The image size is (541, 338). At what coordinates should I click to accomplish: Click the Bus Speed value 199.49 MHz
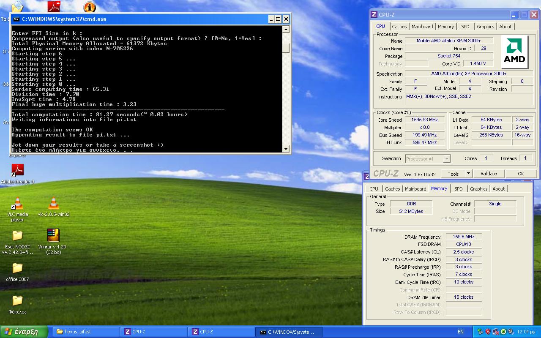click(424, 135)
